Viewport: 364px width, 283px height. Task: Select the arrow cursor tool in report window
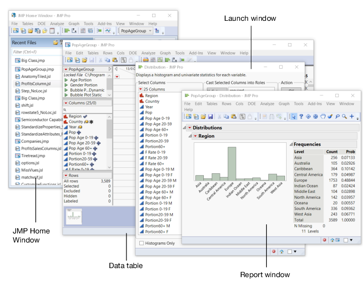click(294, 117)
